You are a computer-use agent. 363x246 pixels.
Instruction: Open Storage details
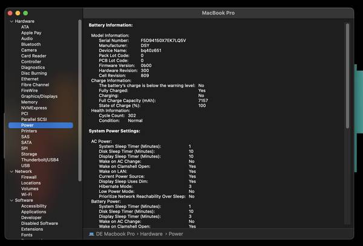[x=29, y=154]
